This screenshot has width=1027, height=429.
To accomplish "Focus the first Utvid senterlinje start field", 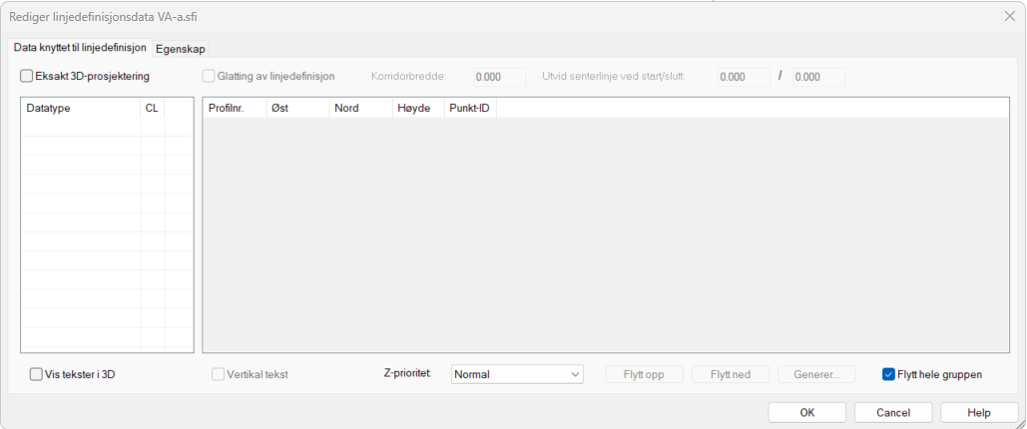I will coord(744,77).
